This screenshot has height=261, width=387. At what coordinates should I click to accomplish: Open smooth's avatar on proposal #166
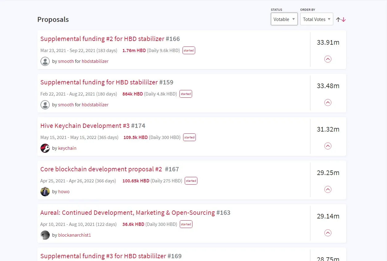tap(45, 61)
